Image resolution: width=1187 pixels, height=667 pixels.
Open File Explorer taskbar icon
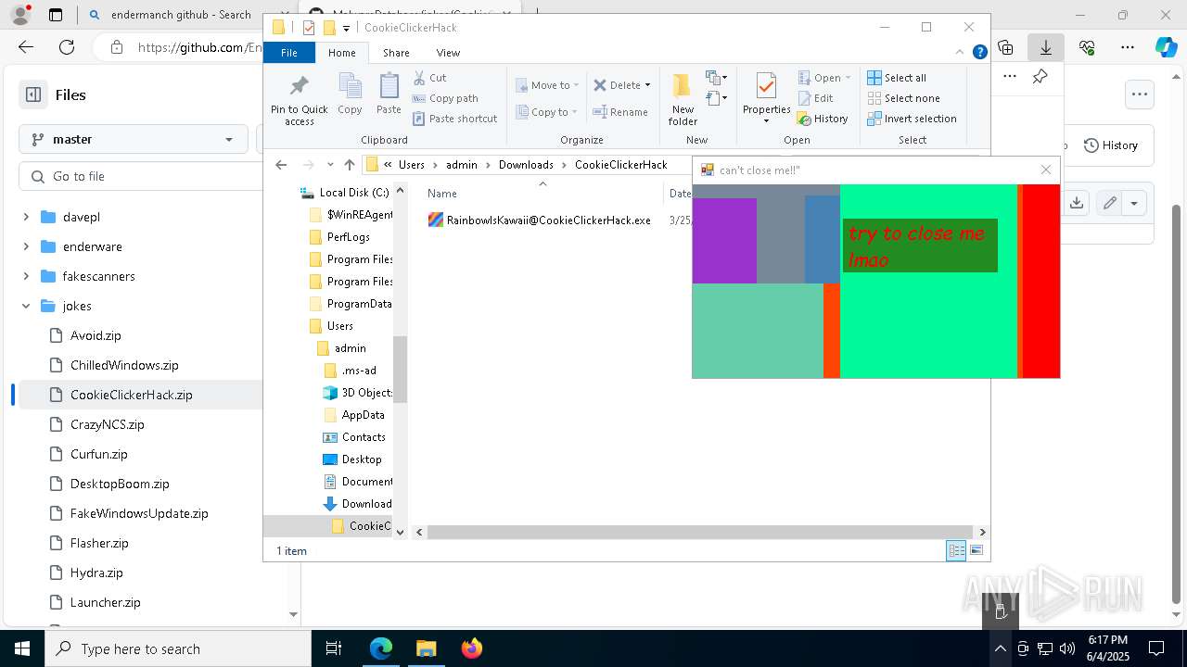pos(426,648)
